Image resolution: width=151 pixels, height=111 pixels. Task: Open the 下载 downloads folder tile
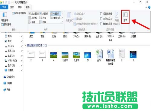(42, 35)
